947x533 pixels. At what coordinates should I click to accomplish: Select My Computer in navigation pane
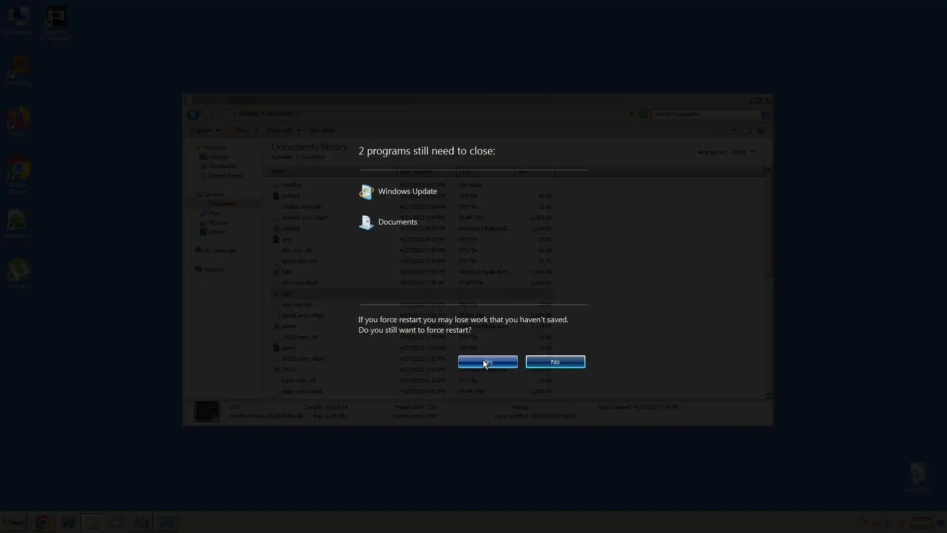(219, 251)
